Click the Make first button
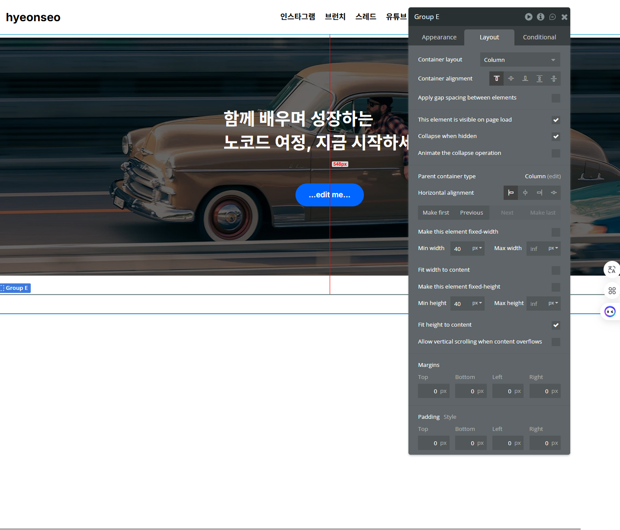This screenshot has width=620, height=530. pyautogui.click(x=436, y=213)
